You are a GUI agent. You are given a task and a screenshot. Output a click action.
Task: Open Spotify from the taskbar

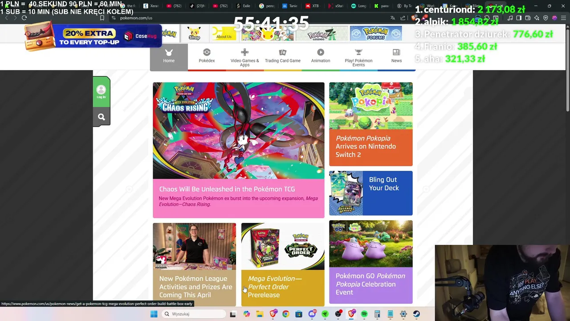(x=364, y=314)
